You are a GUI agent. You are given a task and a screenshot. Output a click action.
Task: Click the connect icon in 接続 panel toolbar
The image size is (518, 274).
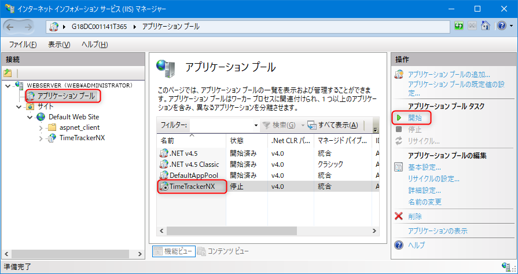pyautogui.click(x=8, y=73)
